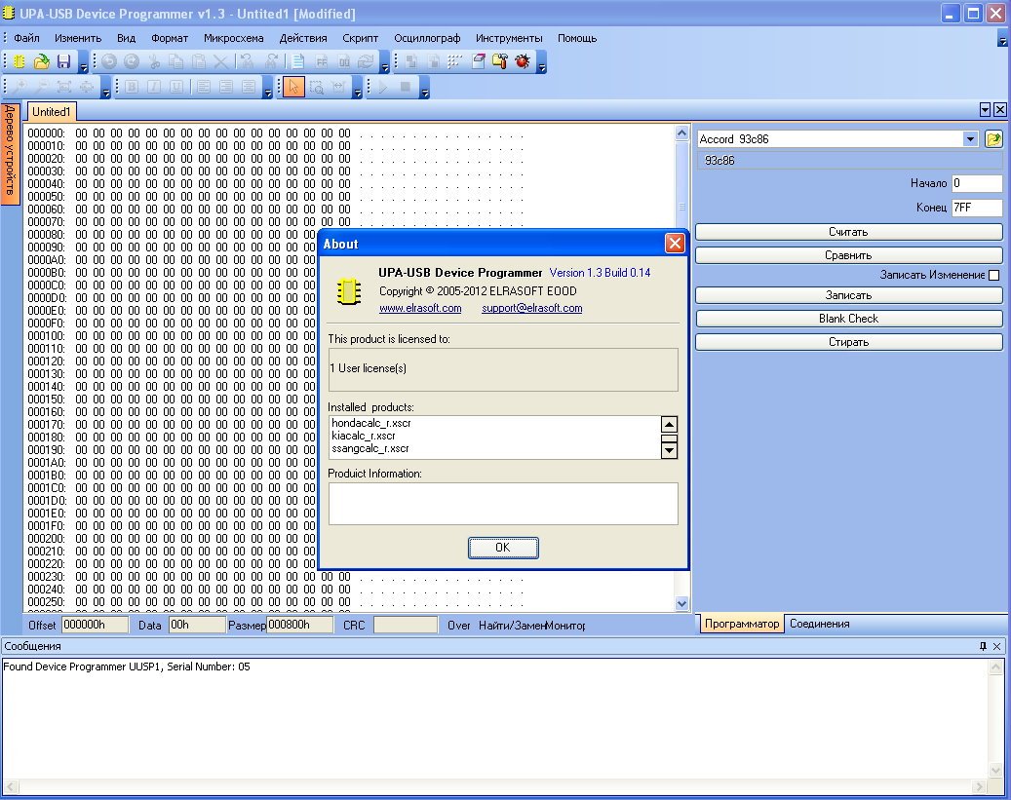1011x800 pixels.
Task: Click the Blank Check button
Action: click(848, 319)
